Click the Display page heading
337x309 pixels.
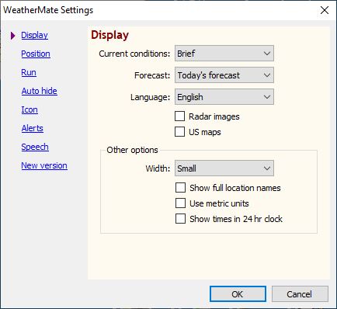[109, 35]
